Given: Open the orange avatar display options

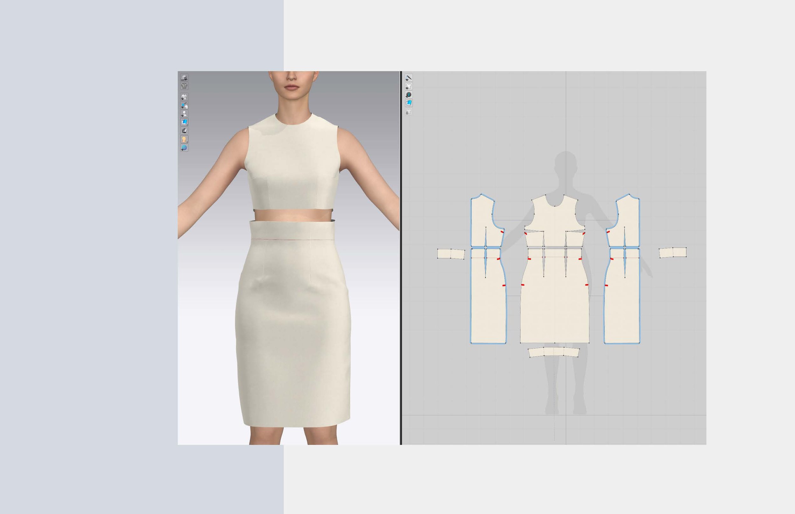Looking at the screenshot, I should click(184, 139).
